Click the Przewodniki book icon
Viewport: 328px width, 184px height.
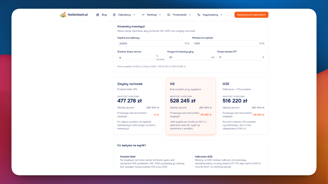pos(169,15)
